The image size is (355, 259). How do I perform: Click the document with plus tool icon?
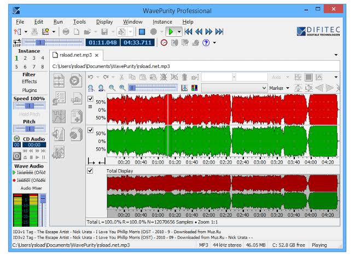pyautogui.click(x=77, y=117)
